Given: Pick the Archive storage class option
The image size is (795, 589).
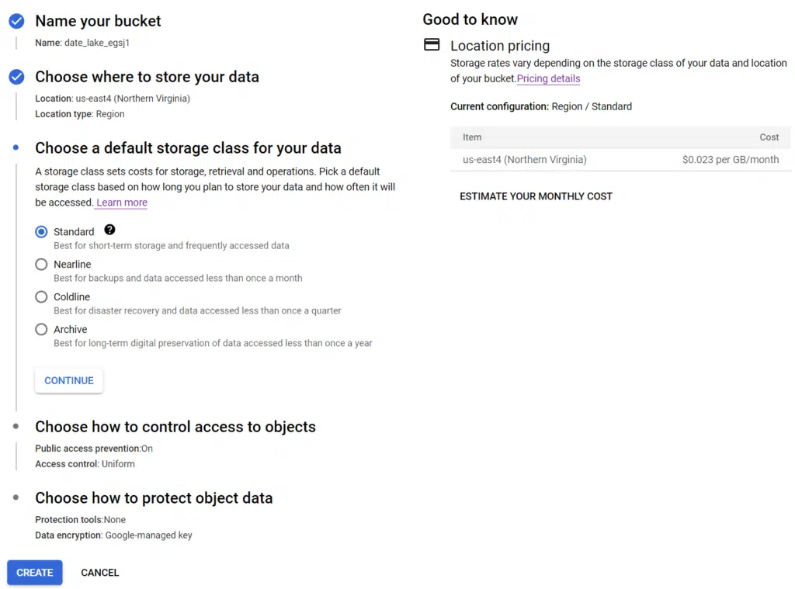Looking at the screenshot, I should (41, 329).
